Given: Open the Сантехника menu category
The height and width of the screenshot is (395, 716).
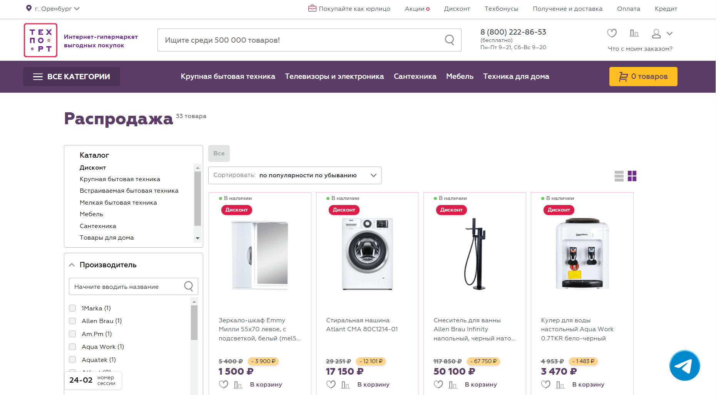Looking at the screenshot, I should [x=415, y=77].
